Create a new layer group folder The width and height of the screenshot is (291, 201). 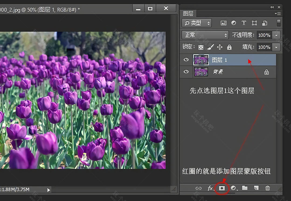click(x=245, y=188)
